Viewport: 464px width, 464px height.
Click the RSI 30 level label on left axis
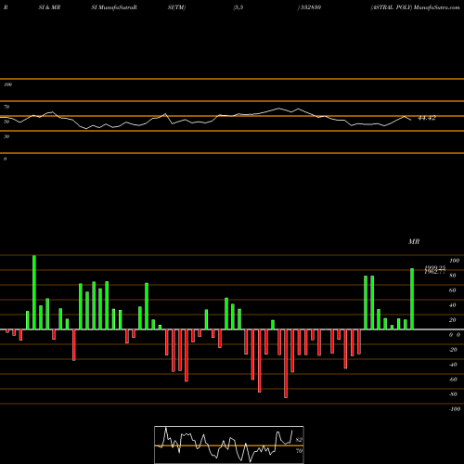(6, 136)
